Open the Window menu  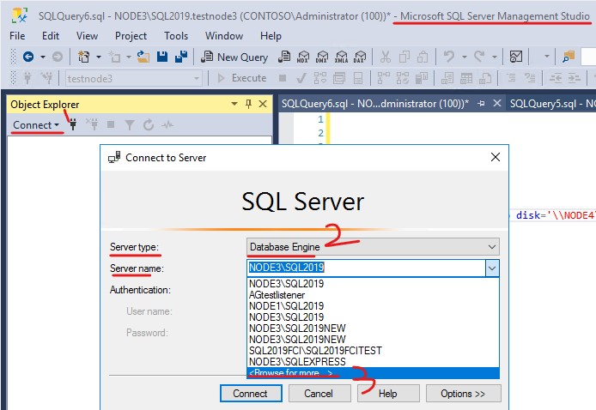pyautogui.click(x=224, y=36)
